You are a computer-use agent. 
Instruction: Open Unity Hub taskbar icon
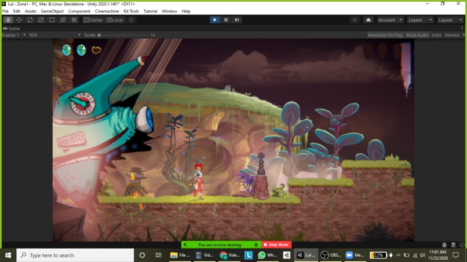tap(286, 255)
